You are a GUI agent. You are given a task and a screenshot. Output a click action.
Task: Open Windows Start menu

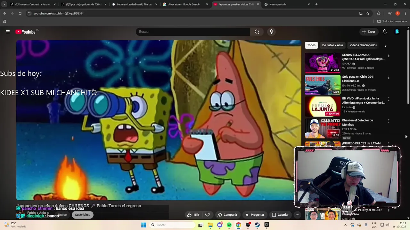[x=143, y=225]
